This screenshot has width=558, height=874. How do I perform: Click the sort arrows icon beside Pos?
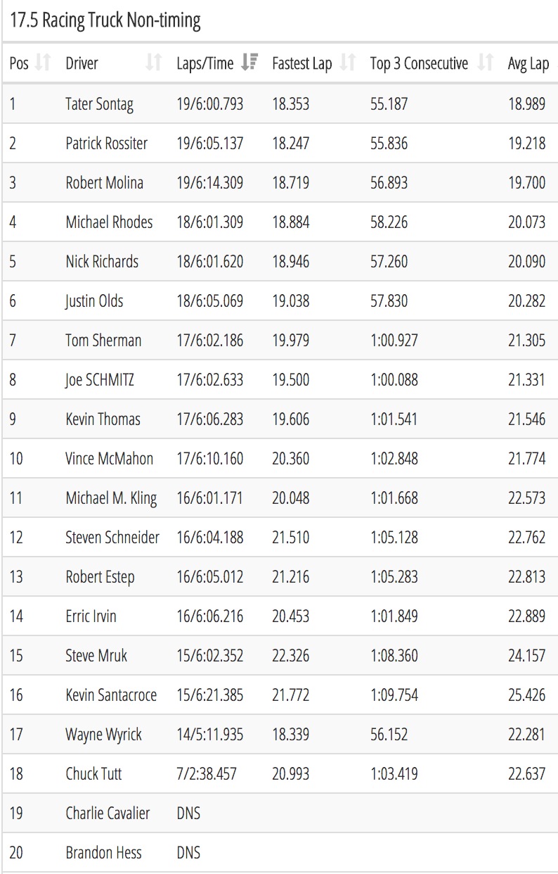(43, 63)
